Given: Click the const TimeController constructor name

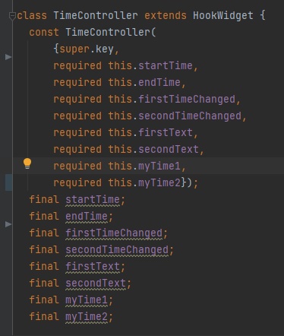Looking at the screenshot, I should (108, 33).
